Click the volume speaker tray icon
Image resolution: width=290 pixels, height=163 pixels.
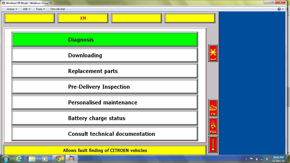(267, 159)
